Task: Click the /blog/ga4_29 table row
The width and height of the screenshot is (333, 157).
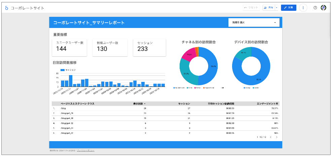Action: coord(165,113)
